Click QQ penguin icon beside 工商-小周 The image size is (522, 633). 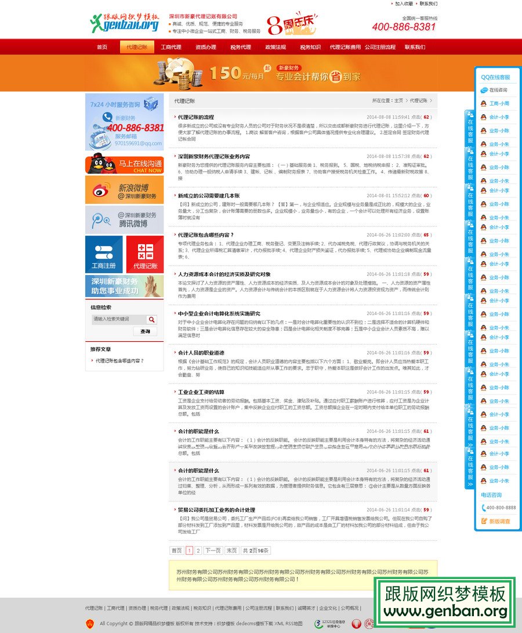(483, 103)
